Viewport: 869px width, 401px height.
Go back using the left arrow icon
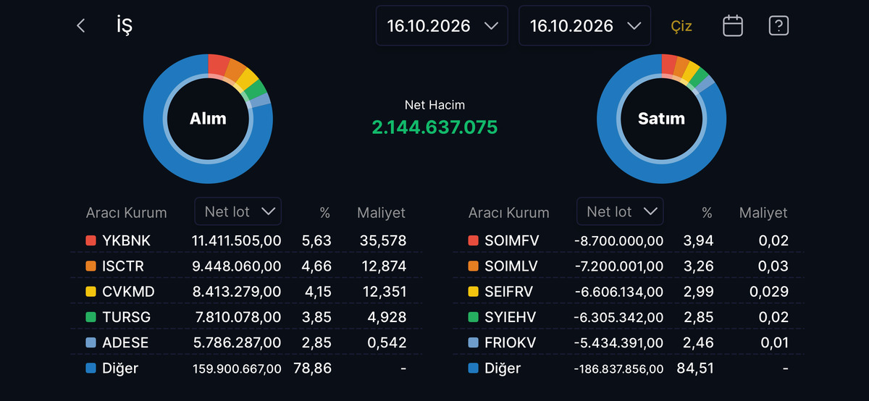pos(81,26)
